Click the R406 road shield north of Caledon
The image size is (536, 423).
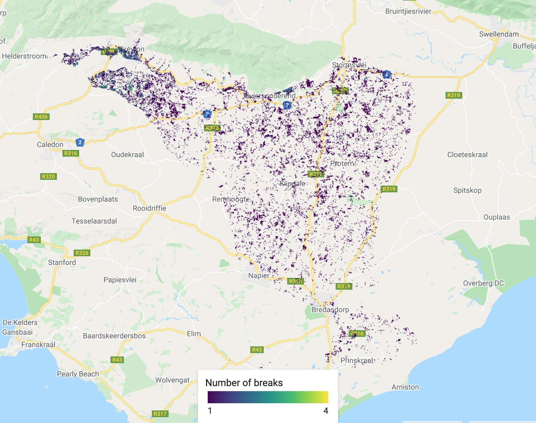(x=41, y=117)
